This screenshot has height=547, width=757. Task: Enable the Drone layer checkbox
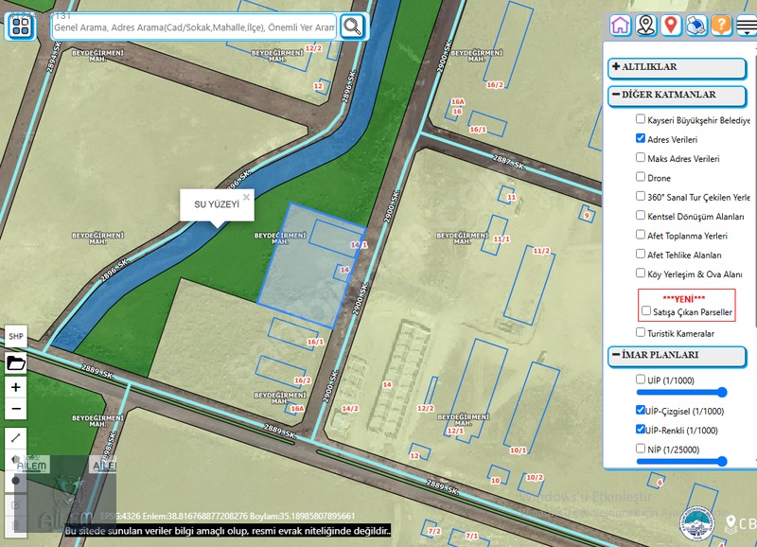(641, 177)
